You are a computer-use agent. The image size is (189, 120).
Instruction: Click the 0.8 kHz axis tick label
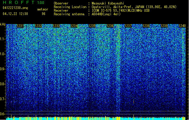tap(2, 84)
